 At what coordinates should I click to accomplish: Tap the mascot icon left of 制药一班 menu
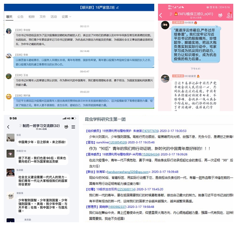tap(65, 127)
